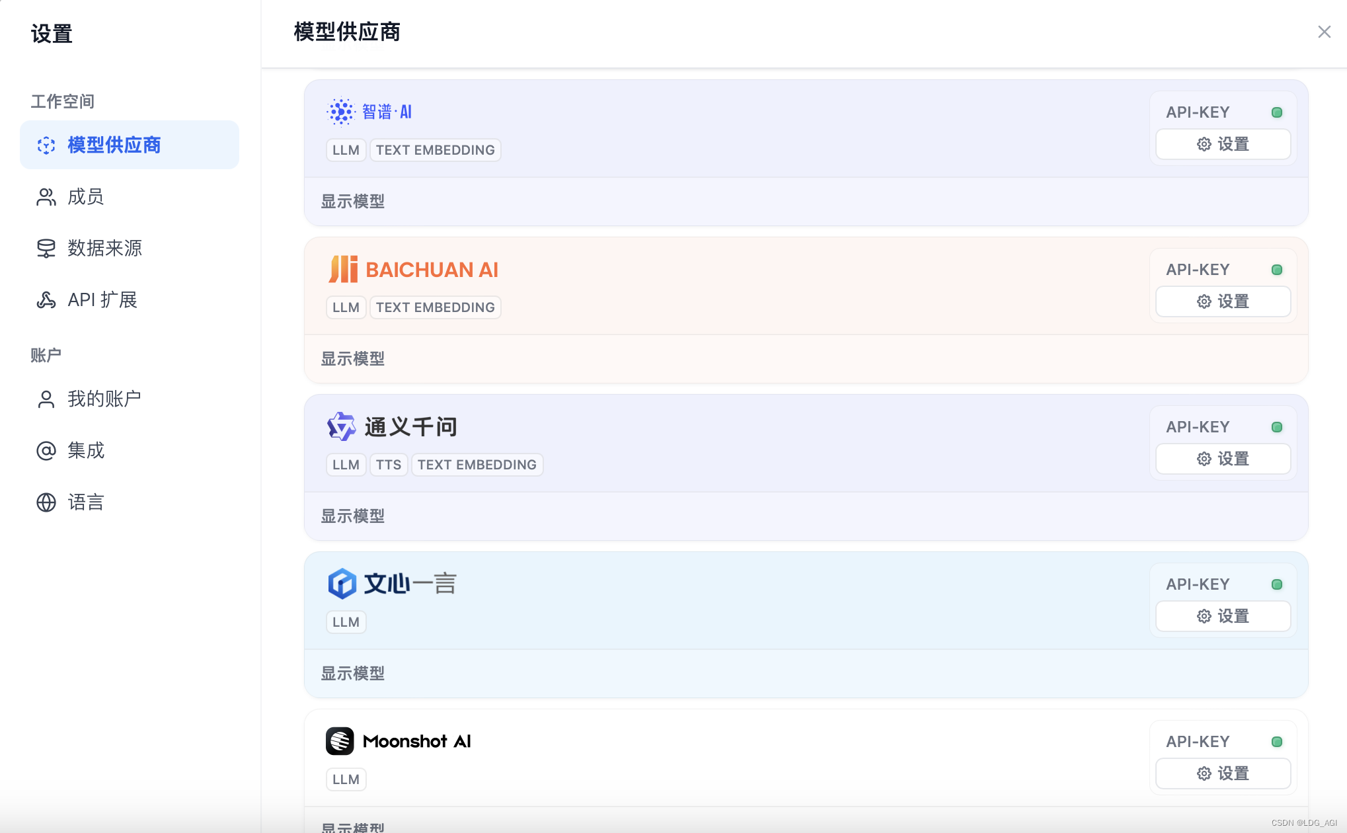Click 设置 button for Moonshot AI
Image resolution: width=1347 pixels, height=833 pixels.
(x=1223, y=773)
